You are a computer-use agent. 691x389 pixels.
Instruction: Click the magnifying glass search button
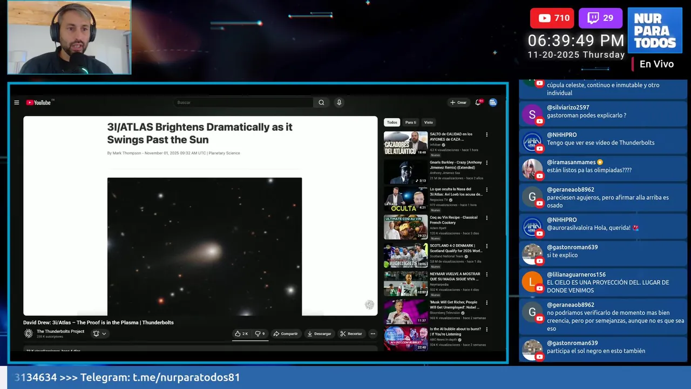click(321, 103)
